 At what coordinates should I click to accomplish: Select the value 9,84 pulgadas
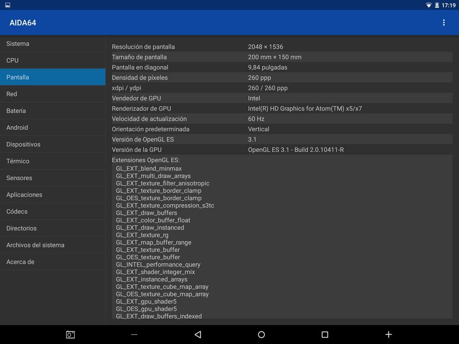tap(268, 67)
